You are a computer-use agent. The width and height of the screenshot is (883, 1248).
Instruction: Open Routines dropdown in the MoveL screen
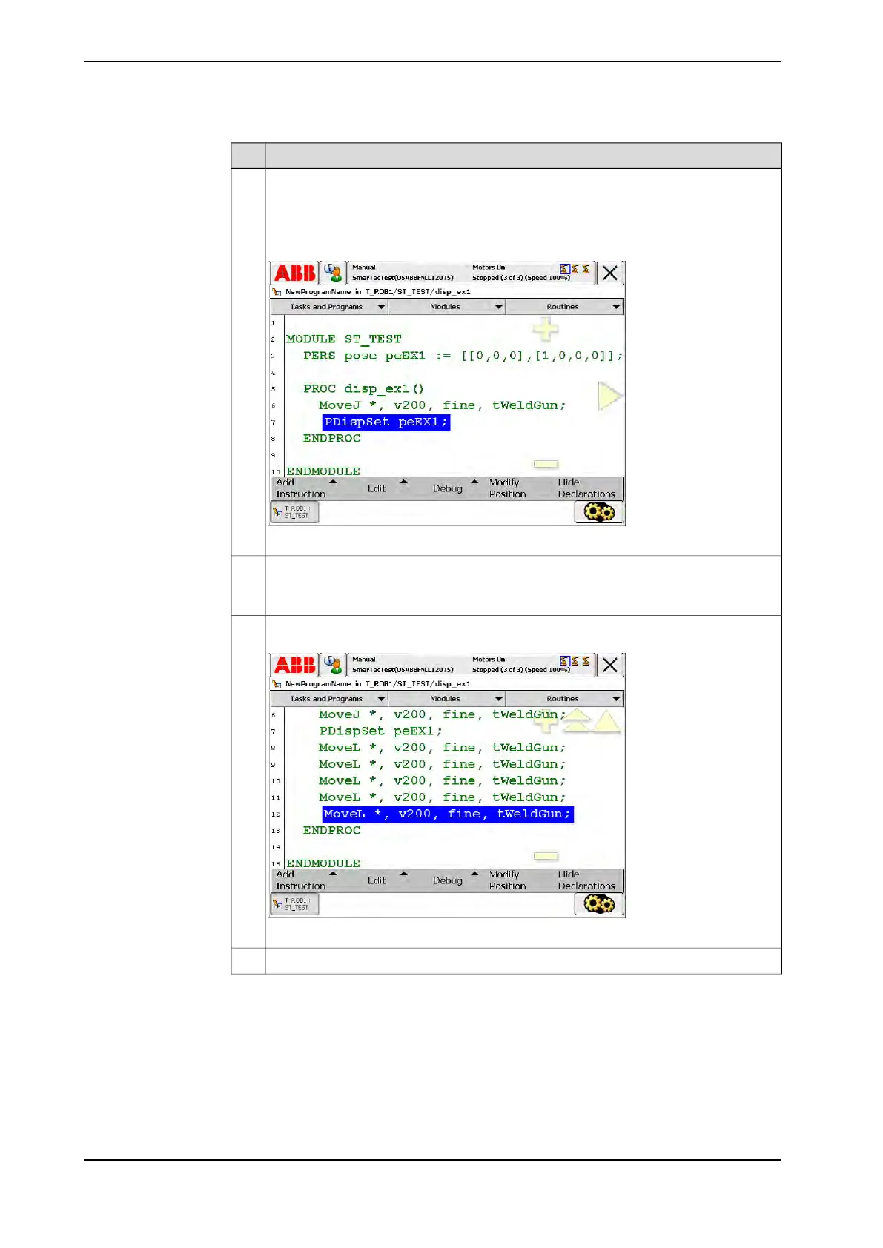click(x=565, y=699)
